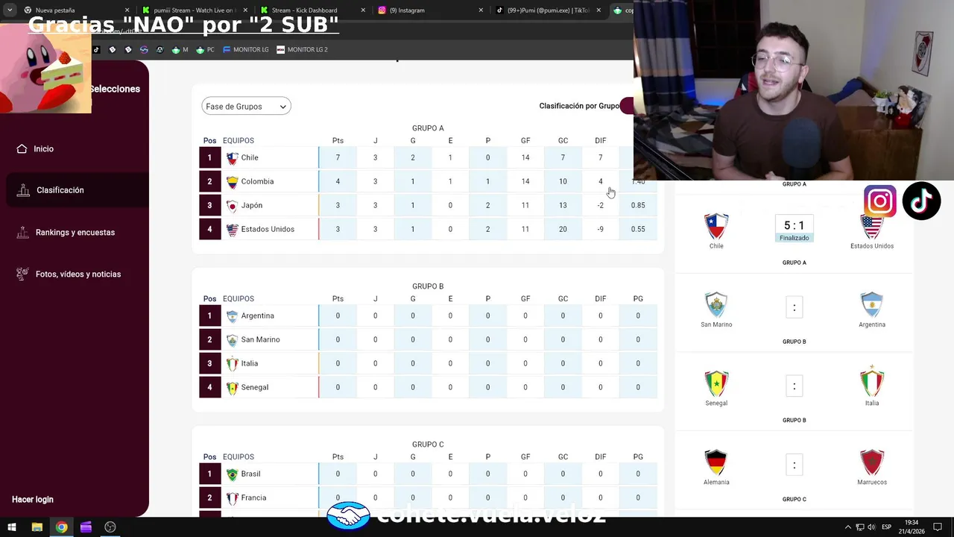The height and width of the screenshot is (537, 954).
Task: Click Italia shield in fixtures
Action: point(871,382)
